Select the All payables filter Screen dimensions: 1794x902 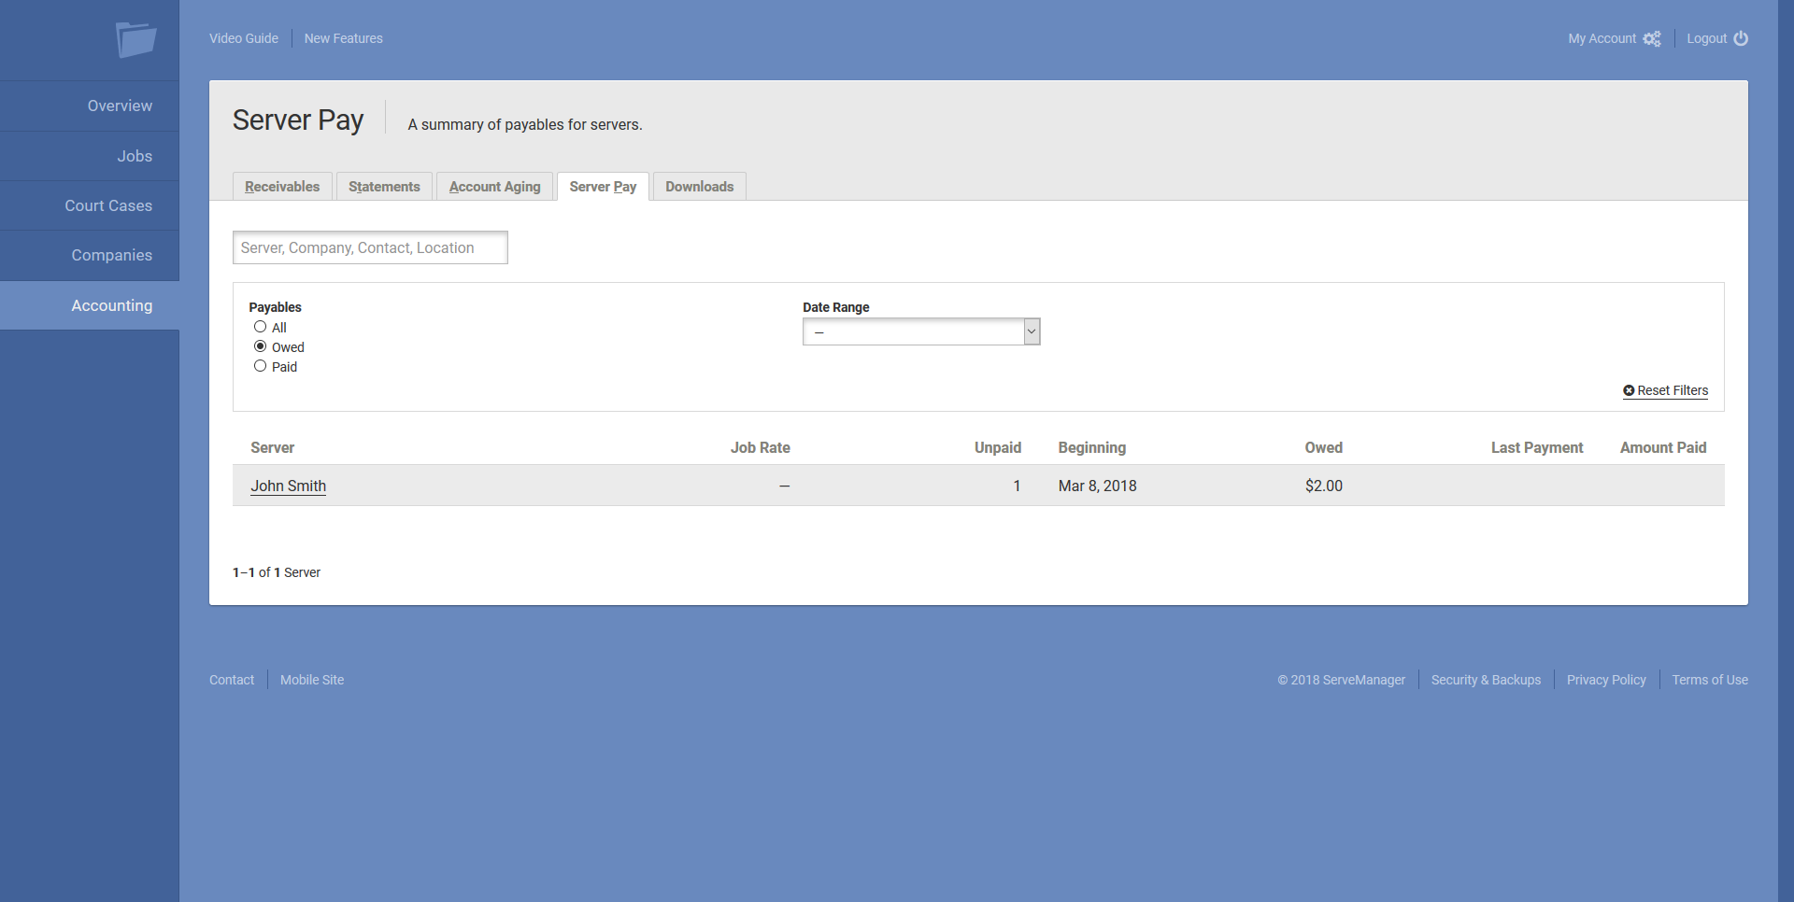pos(260,326)
